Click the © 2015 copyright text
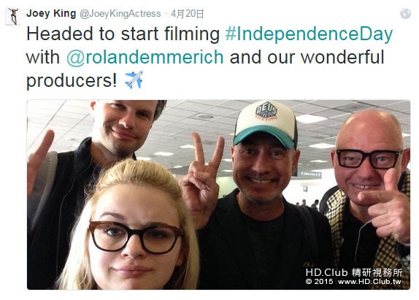This screenshot has width=419, height=300. click(x=319, y=282)
